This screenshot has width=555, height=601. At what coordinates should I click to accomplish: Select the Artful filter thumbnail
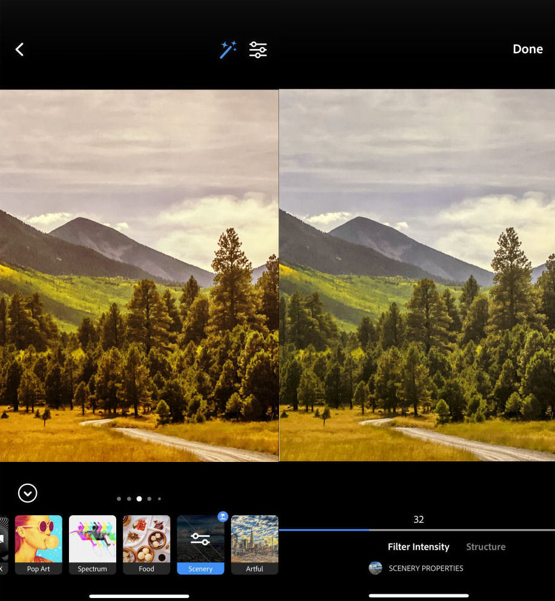tap(254, 544)
